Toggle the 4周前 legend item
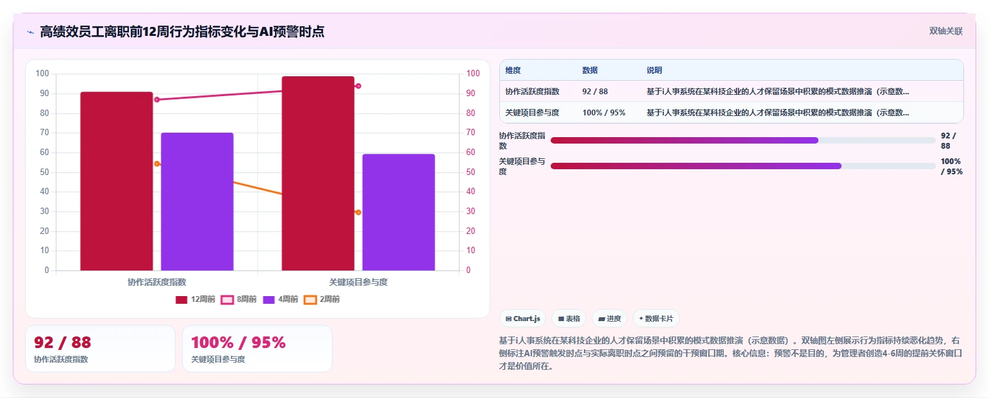This screenshot has height=398, width=989. point(281,299)
